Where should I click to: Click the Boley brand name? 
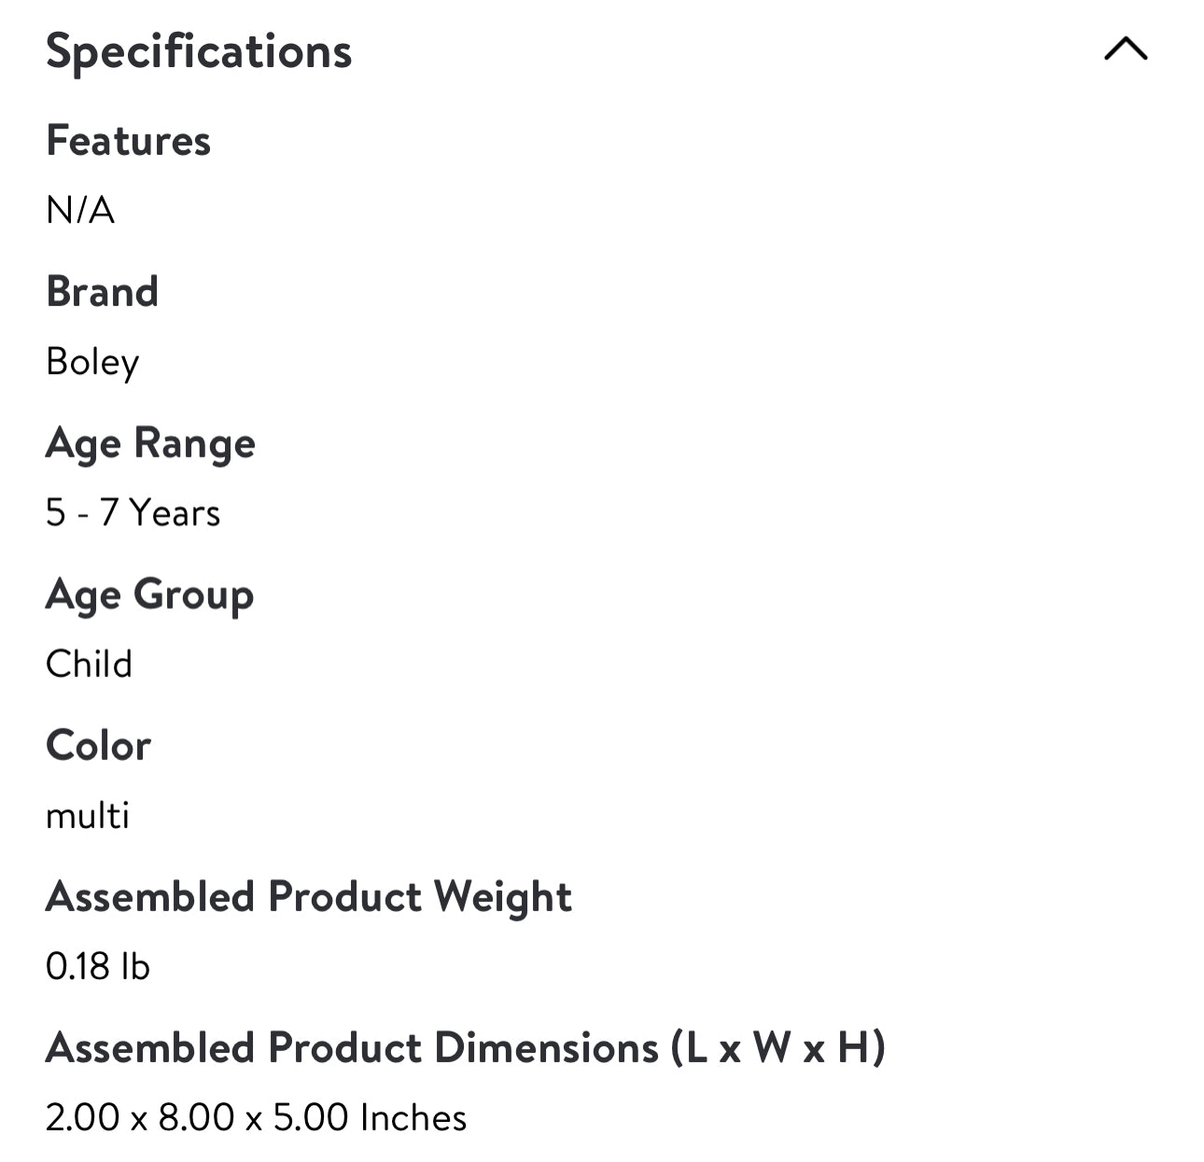(92, 362)
